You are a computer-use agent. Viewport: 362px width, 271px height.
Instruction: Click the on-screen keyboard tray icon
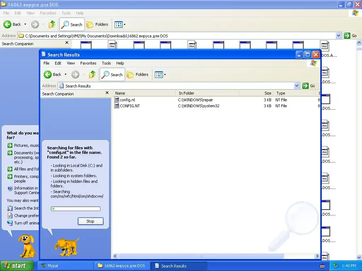[x=322, y=266]
